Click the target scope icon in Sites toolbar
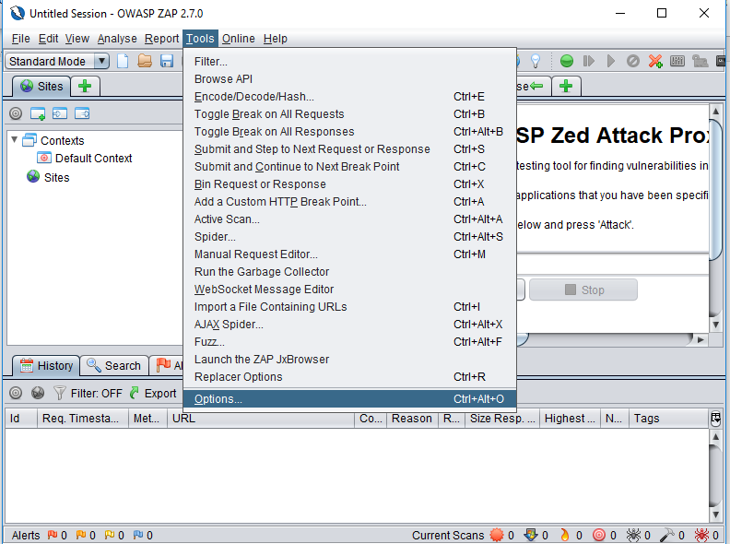This screenshot has width=730, height=544. click(x=16, y=113)
